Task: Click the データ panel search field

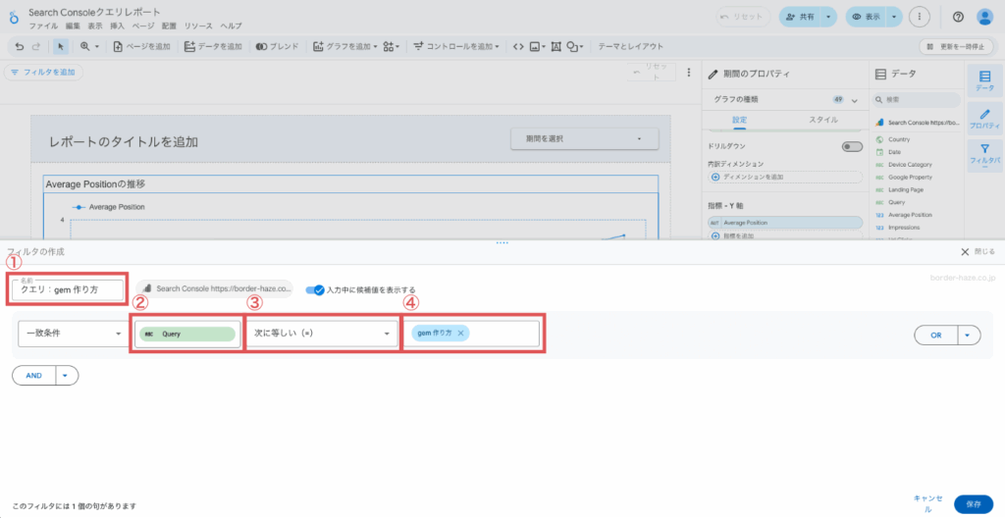Action: (x=916, y=100)
